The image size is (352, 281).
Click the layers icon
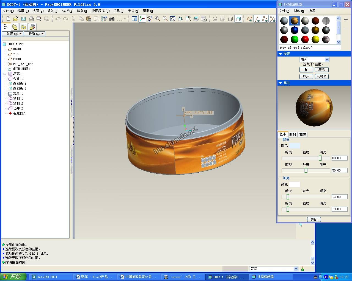pos(196,19)
